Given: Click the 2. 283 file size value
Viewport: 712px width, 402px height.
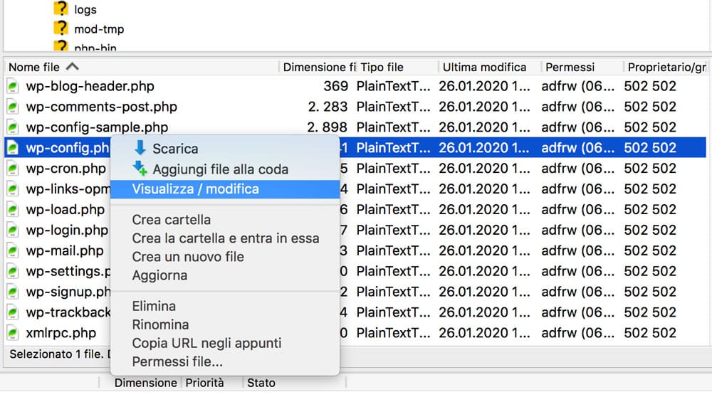Looking at the screenshot, I should pos(328,107).
